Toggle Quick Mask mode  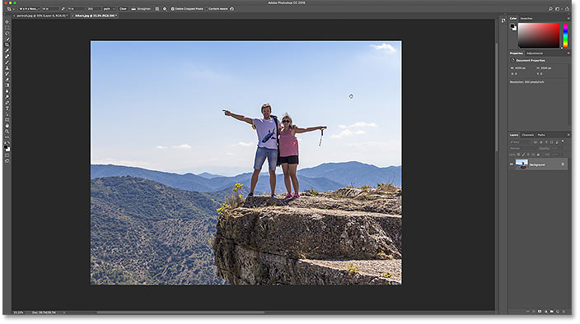click(7, 155)
